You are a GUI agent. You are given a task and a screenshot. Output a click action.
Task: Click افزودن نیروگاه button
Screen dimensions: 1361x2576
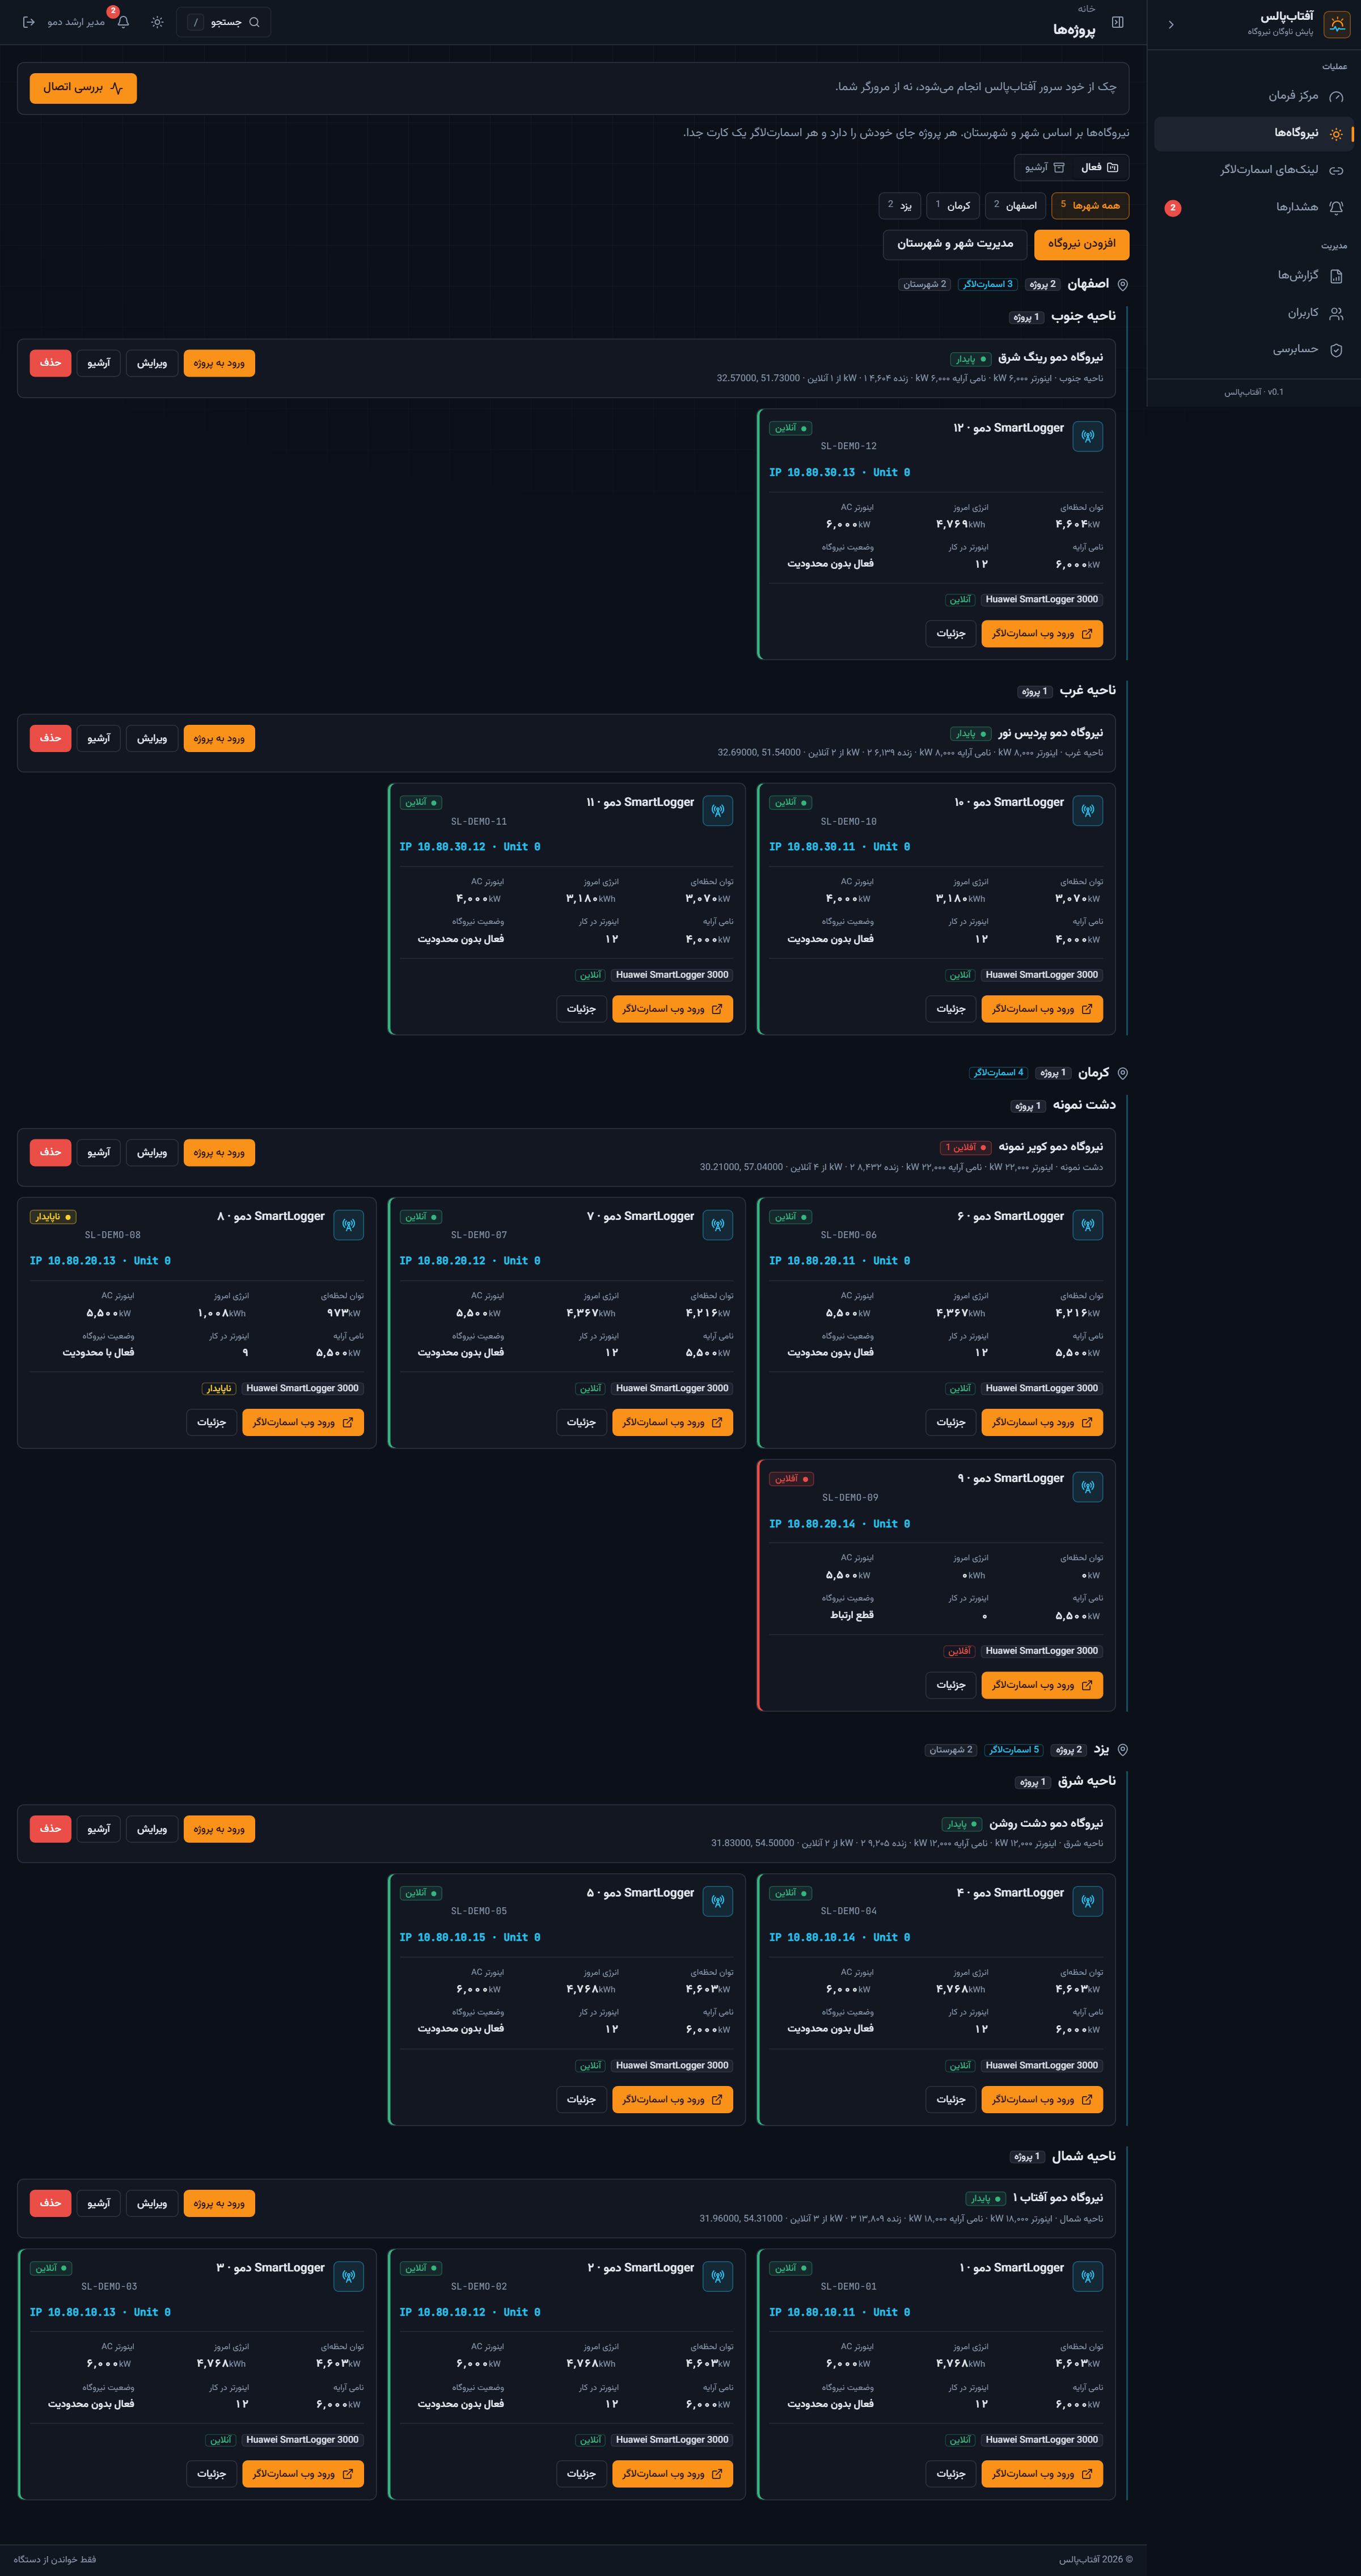(1082, 244)
